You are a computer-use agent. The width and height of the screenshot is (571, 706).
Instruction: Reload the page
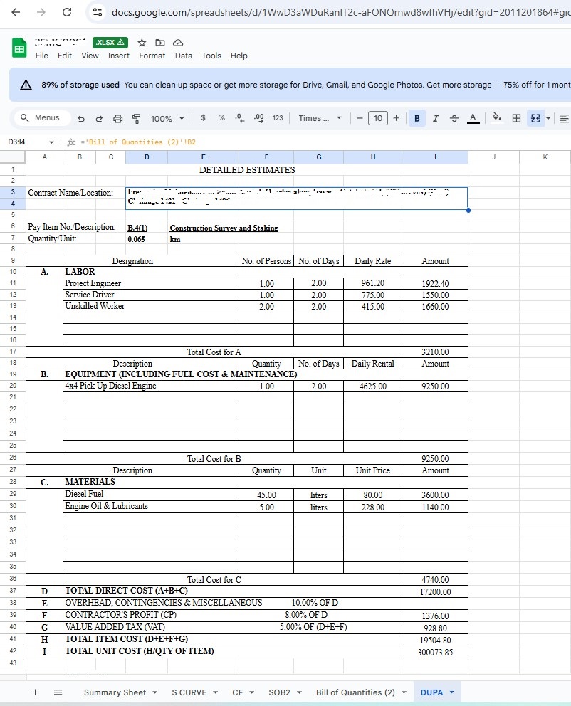67,12
